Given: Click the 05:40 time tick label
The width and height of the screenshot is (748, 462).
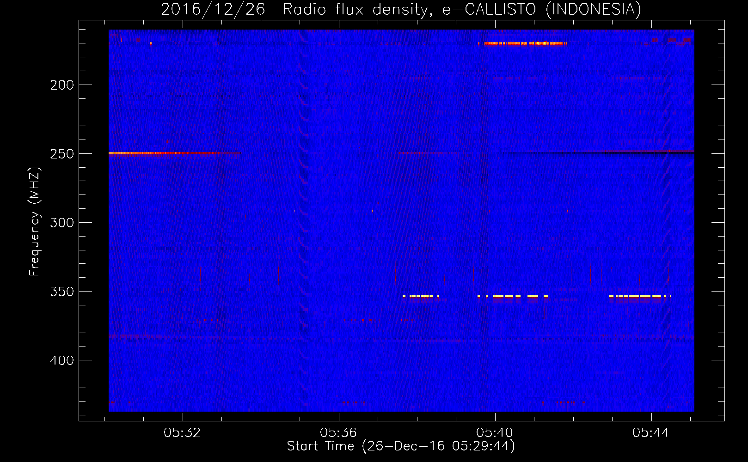Looking at the screenshot, I should click(495, 433).
